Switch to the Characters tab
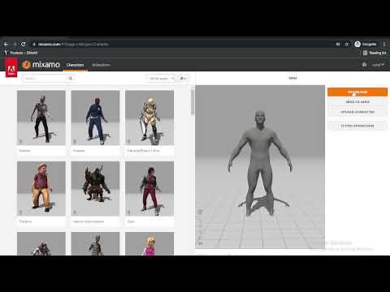Screen dimensions: 390x292 [75, 65]
